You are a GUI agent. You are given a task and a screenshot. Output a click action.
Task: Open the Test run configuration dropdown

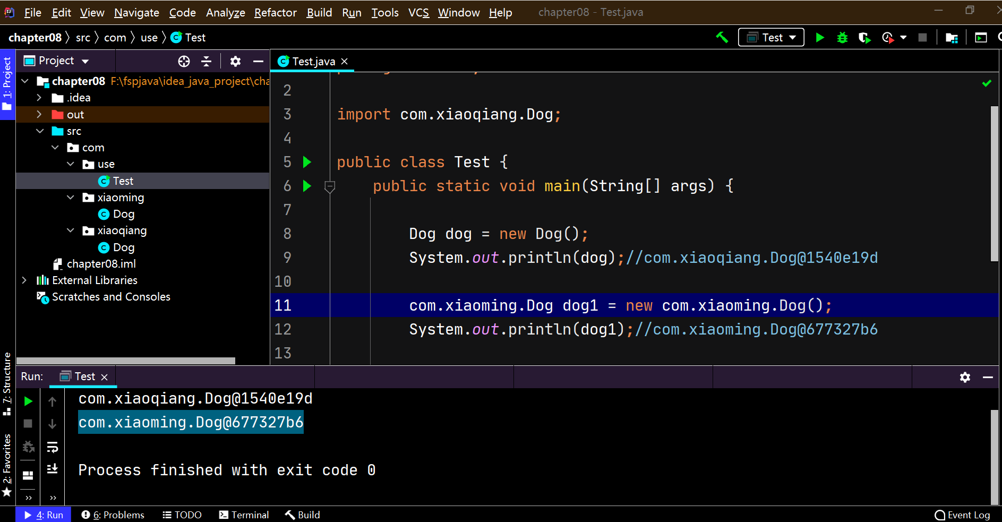[x=771, y=38]
